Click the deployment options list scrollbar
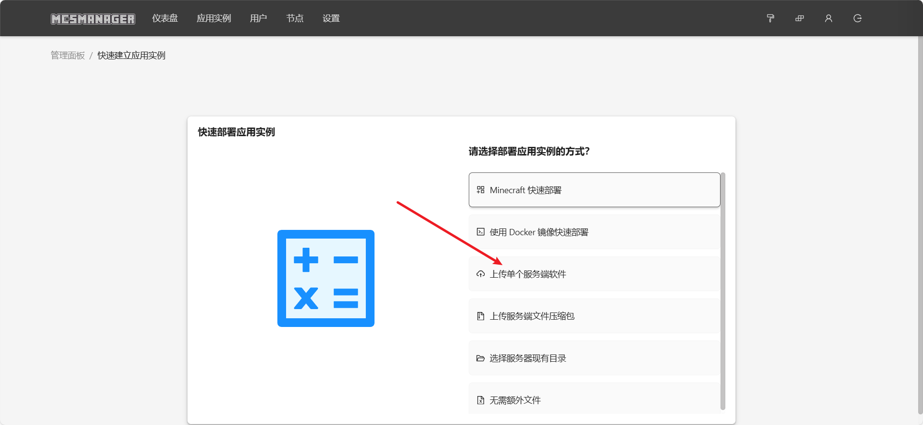923x425 pixels. 722,290
